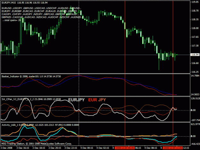Screen dimensions: 200x150
Task: Click the '3 Dec 18:15' time axis label
Action: point(39,148)
